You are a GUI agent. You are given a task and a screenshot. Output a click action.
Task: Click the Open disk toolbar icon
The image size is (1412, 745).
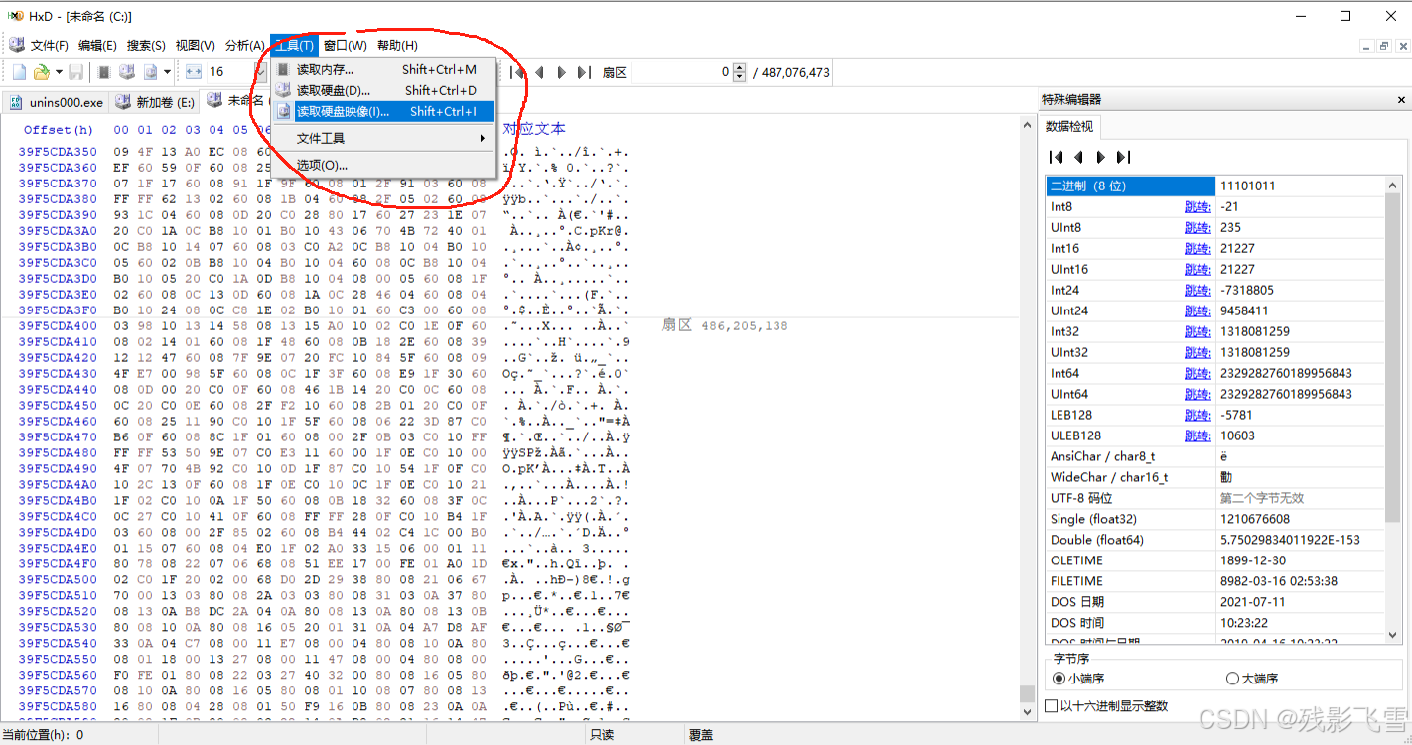pos(126,72)
